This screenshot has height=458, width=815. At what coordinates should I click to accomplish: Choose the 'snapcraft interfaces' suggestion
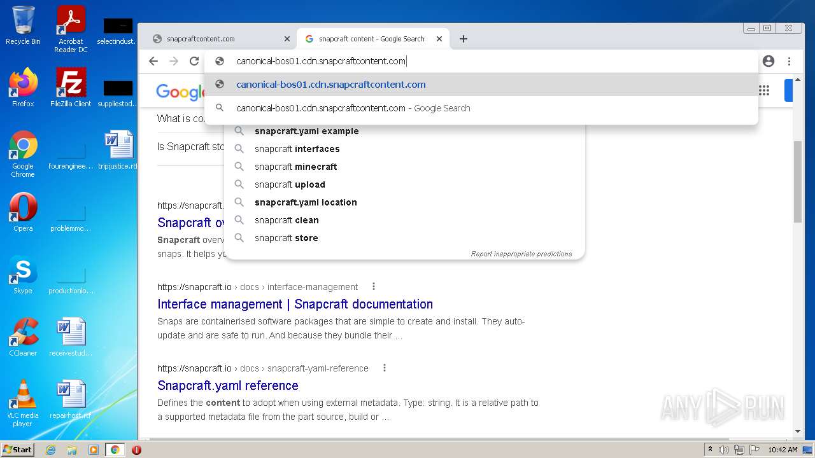coord(404,149)
